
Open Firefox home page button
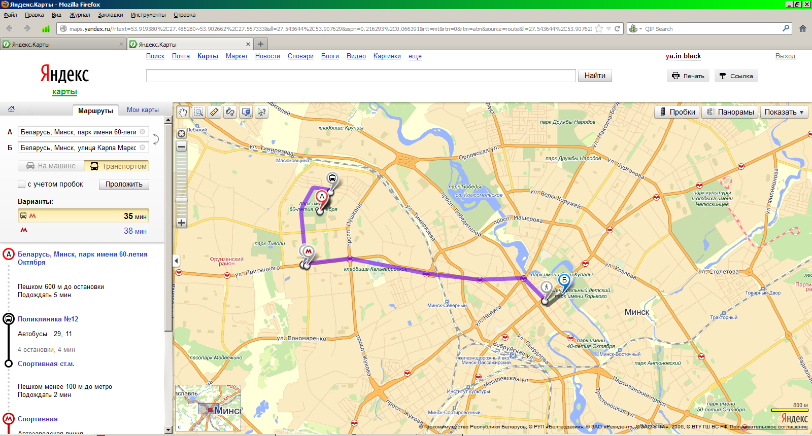pyautogui.click(x=803, y=28)
